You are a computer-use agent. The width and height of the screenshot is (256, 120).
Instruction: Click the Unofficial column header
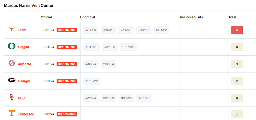88,17
